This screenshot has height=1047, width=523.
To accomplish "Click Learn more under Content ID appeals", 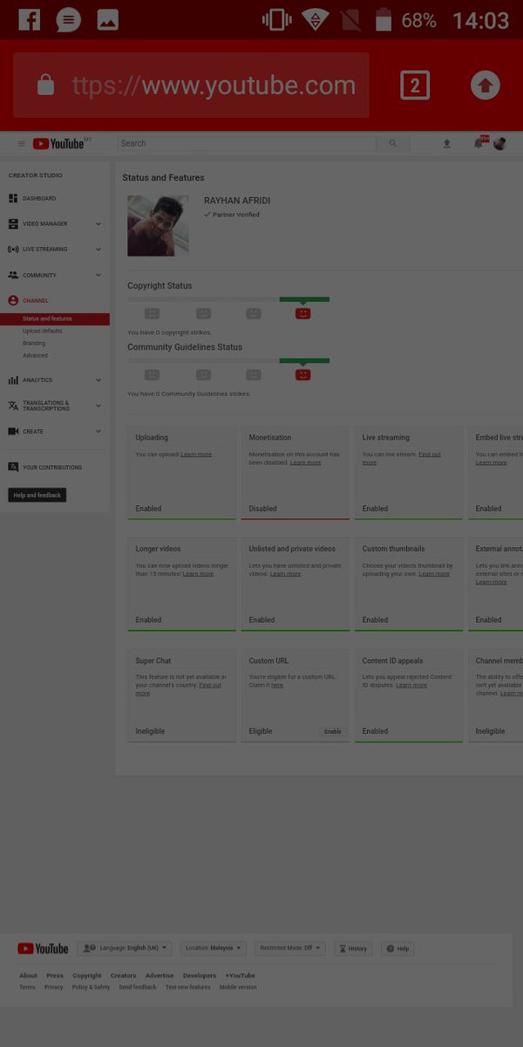I will [411, 686].
